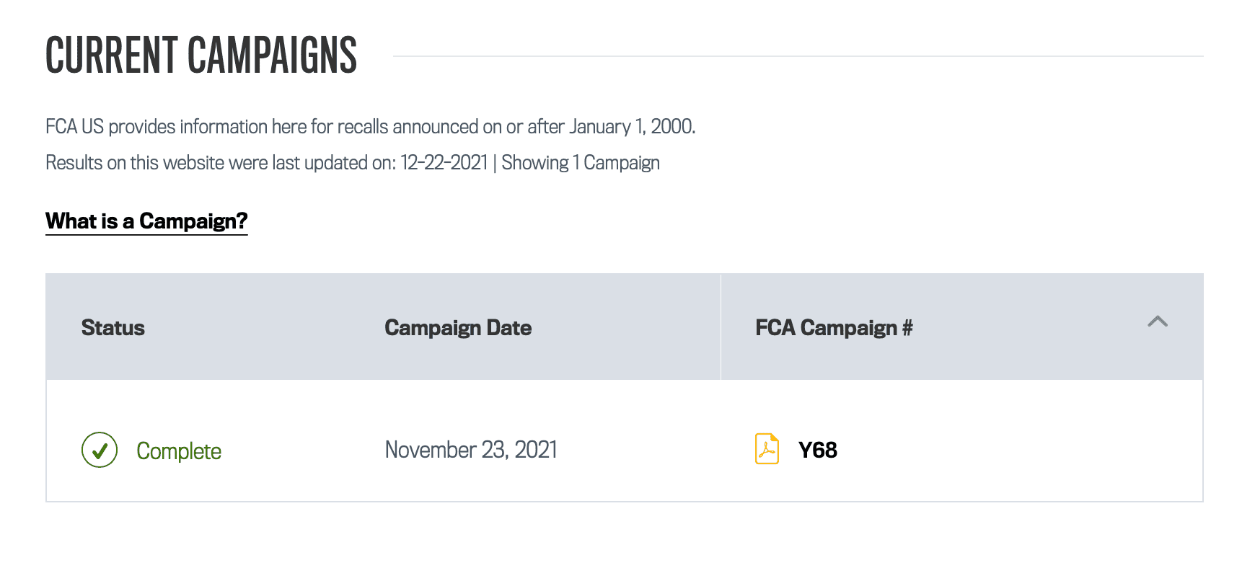
Task: Click the CURRENT CAMPAIGNS heading
Action: (x=201, y=56)
